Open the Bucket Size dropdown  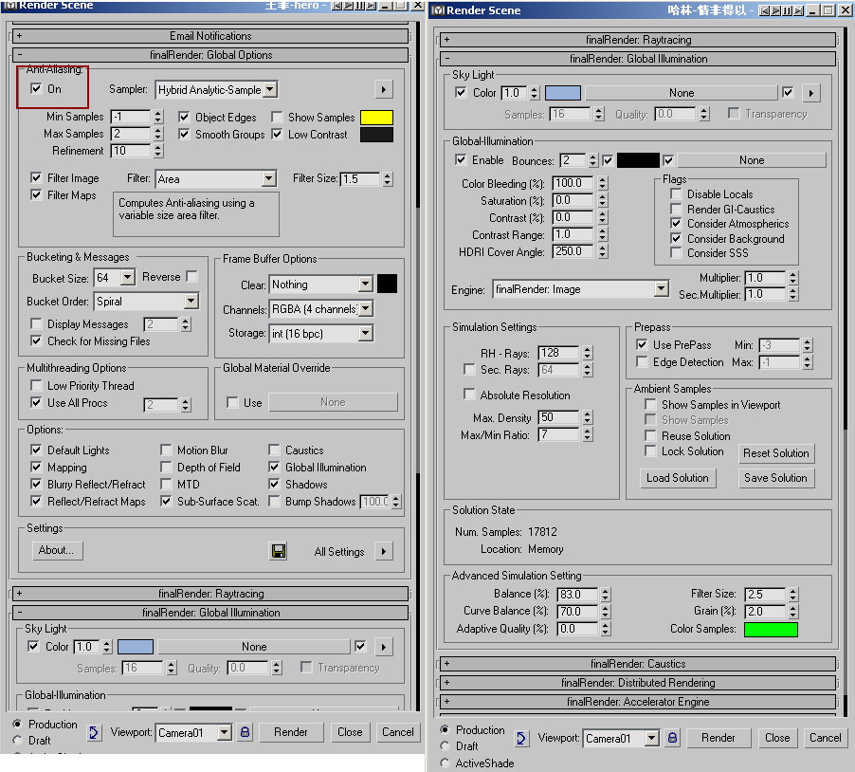point(128,277)
